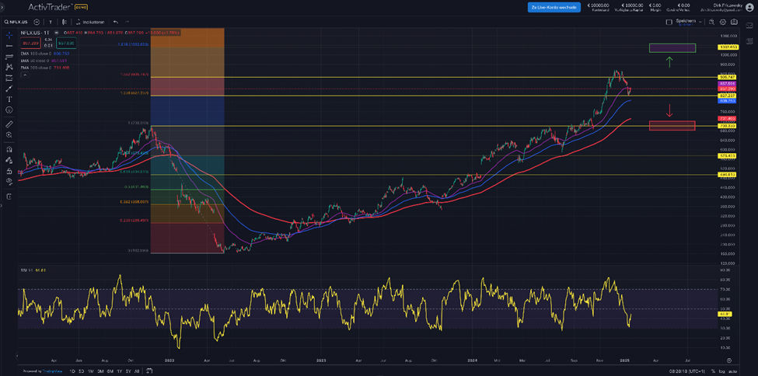Delete drawings with the trash icon
This screenshot has height=376, width=758.
point(9,197)
